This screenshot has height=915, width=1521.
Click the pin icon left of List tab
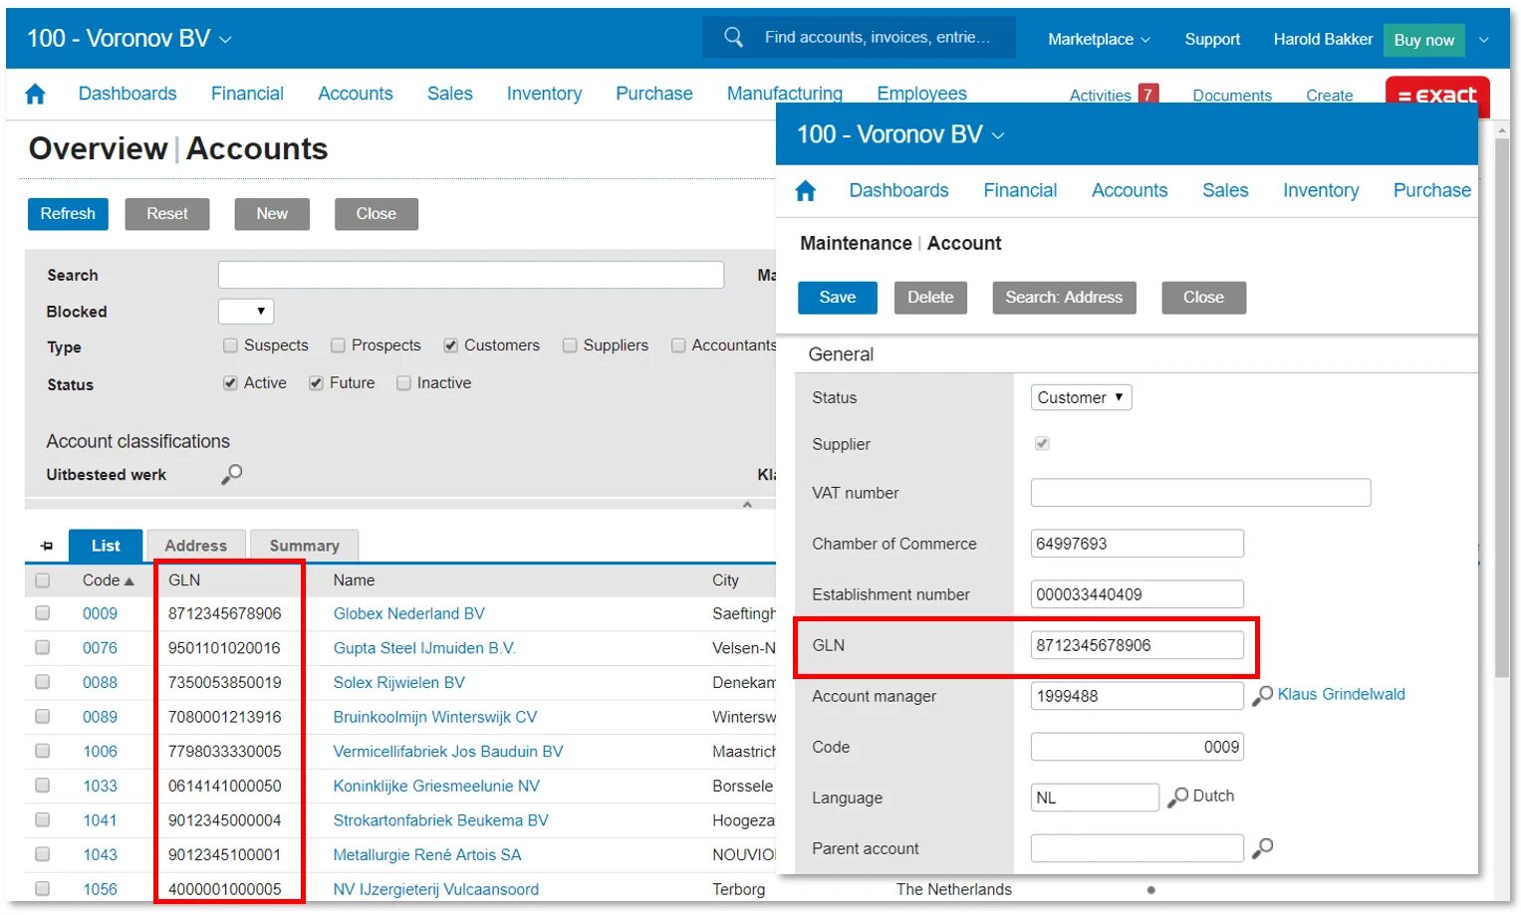pos(47,546)
